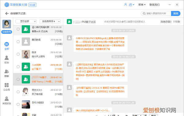Click 八(4)班群 group avatar icon
This screenshot has height=116, width=184.
tap(26, 67)
